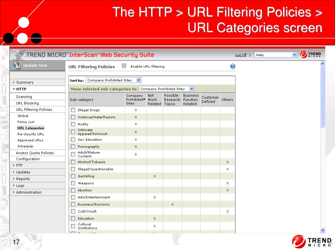The image size is (335, 251).
Task: Tick the Intimate Apparel/Swimsuit checkbox
Action: (x=73, y=132)
